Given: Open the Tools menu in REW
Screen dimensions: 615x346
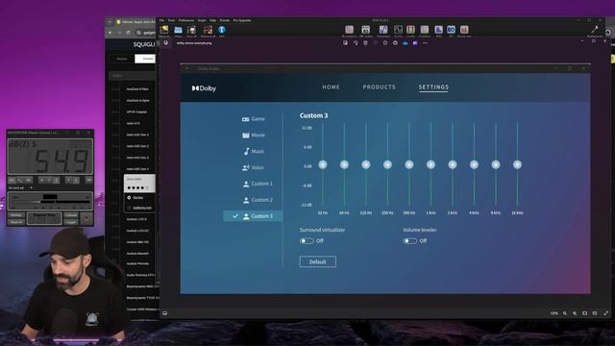Looking at the screenshot, I should coord(171,20).
